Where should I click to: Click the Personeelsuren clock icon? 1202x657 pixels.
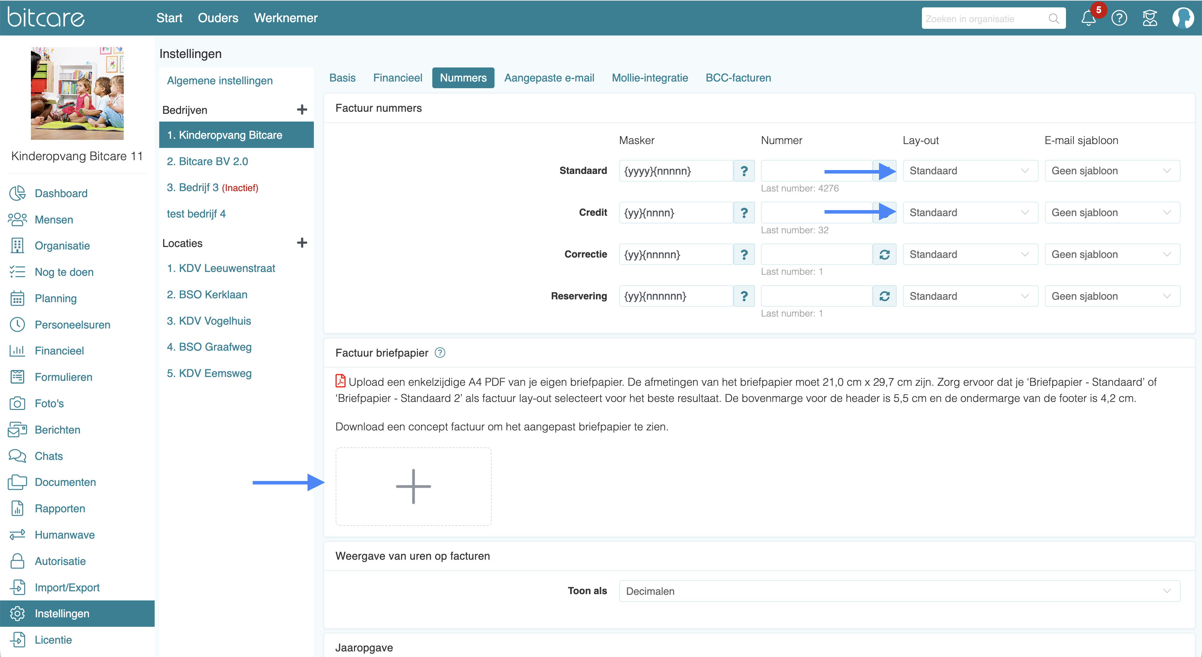click(17, 325)
